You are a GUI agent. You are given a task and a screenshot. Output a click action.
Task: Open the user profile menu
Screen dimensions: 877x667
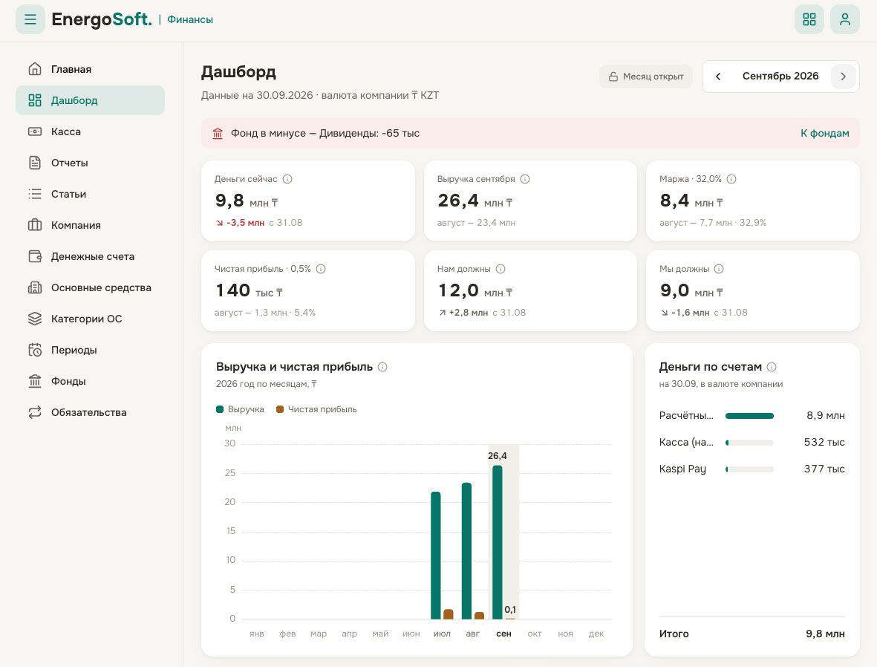pos(844,19)
